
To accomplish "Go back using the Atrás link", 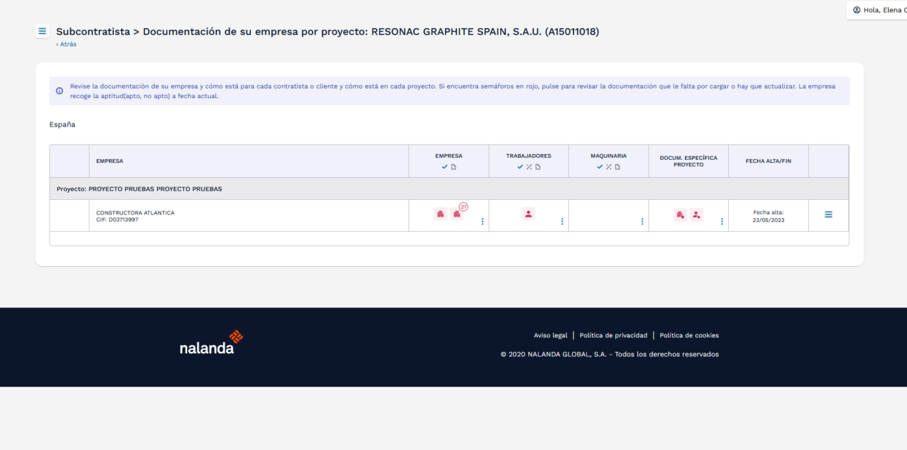I will [x=66, y=44].
